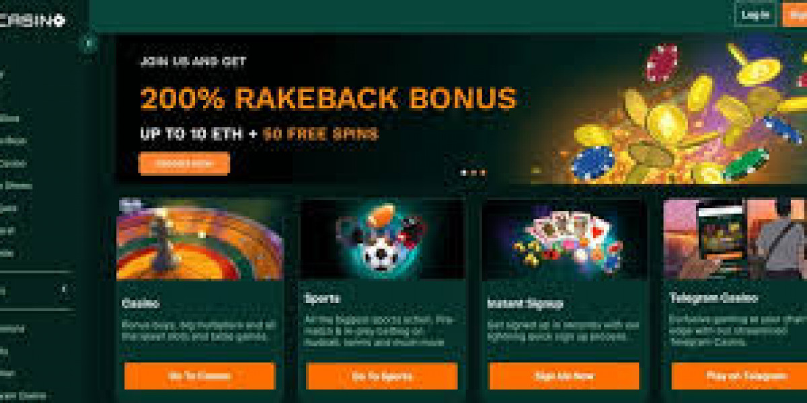Click the Sign Up Now button

(x=565, y=376)
